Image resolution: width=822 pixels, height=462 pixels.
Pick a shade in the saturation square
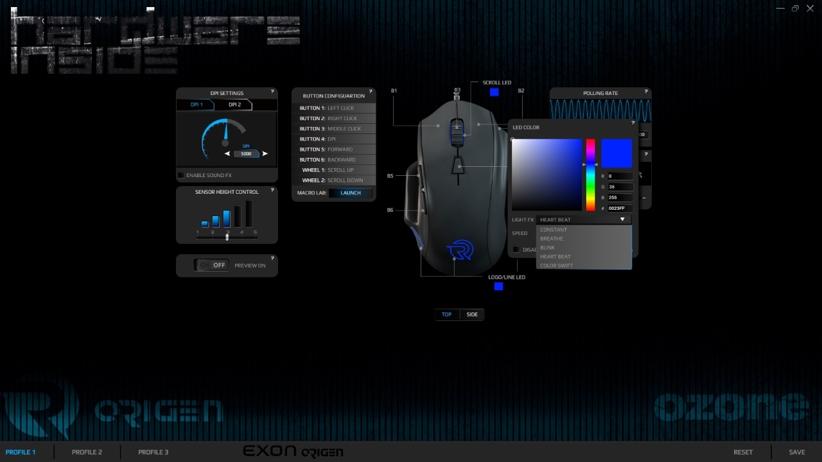tap(547, 175)
